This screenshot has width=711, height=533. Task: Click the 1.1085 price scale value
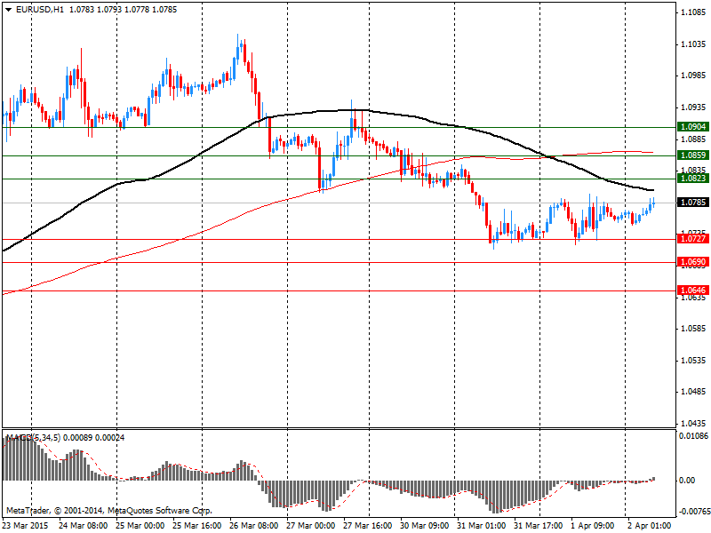coord(694,12)
